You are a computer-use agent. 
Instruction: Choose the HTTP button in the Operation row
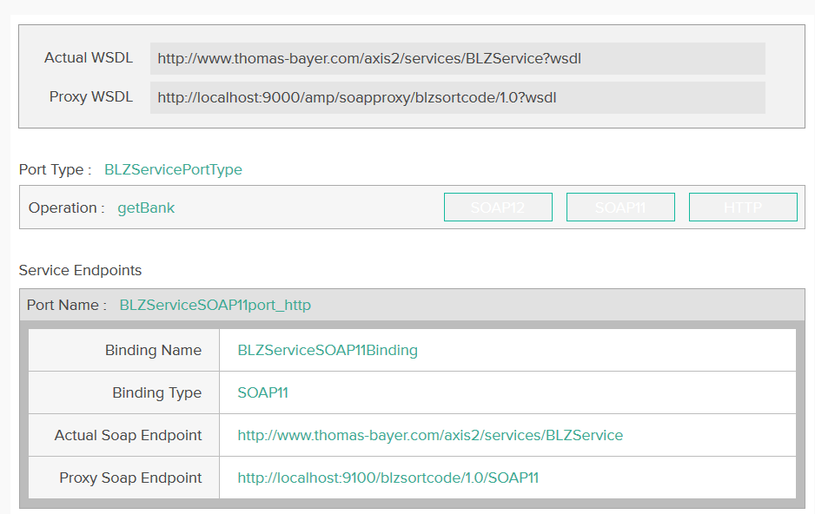tap(743, 208)
